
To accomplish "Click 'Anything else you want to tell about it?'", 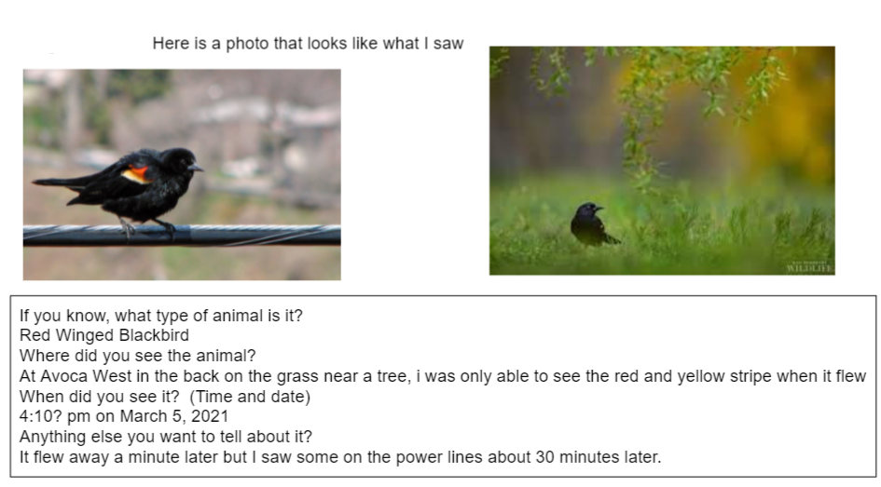I will [x=166, y=437].
